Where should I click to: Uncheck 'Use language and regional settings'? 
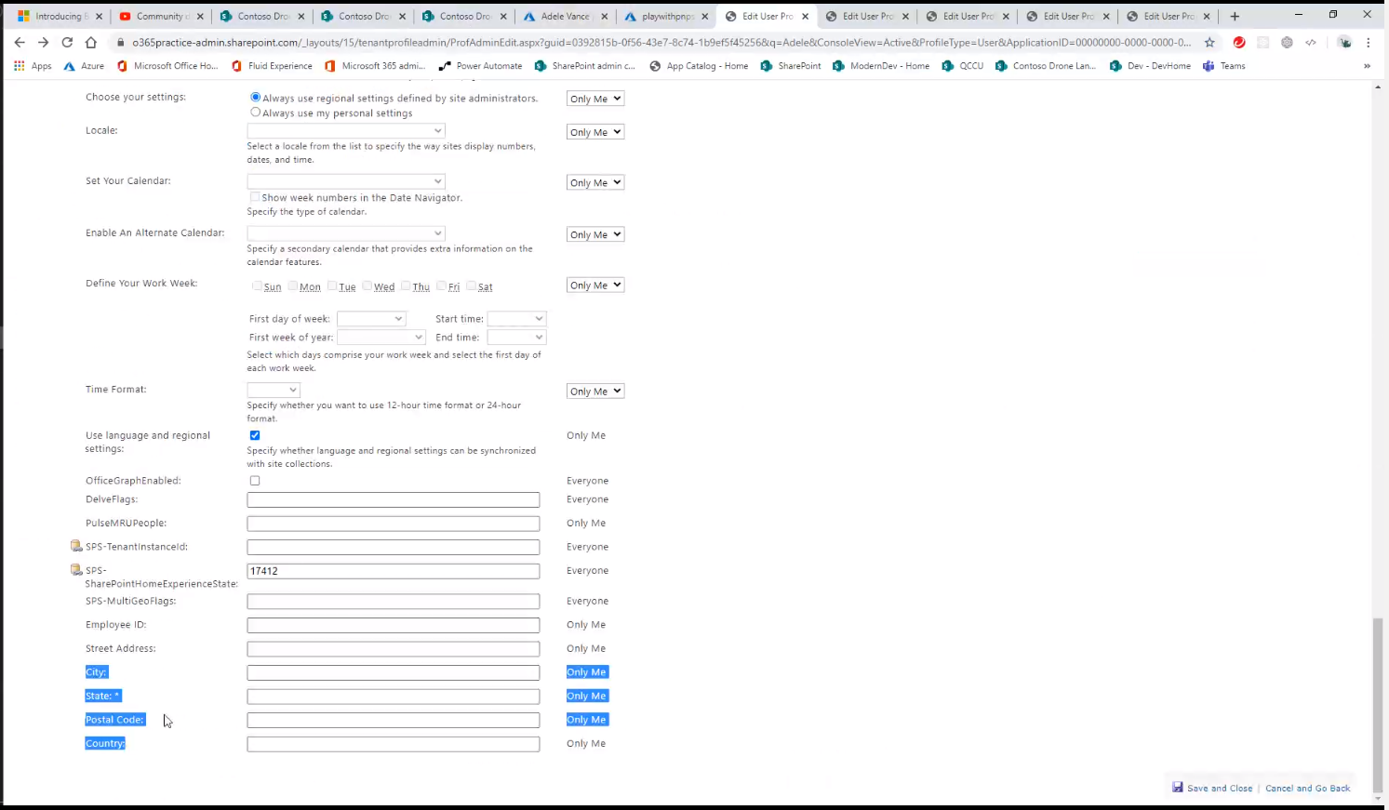[x=255, y=435]
